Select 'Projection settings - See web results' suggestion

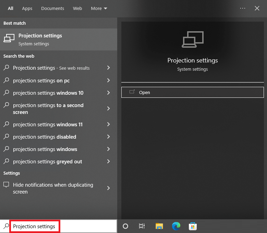click(59, 68)
